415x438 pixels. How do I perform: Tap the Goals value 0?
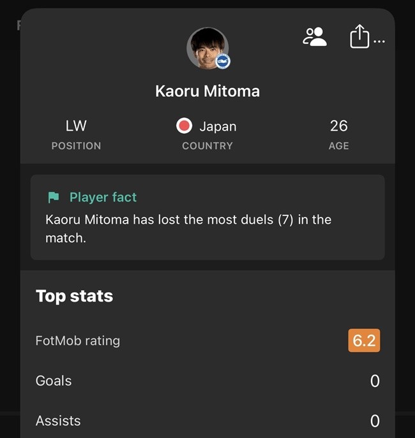click(375, 381)
